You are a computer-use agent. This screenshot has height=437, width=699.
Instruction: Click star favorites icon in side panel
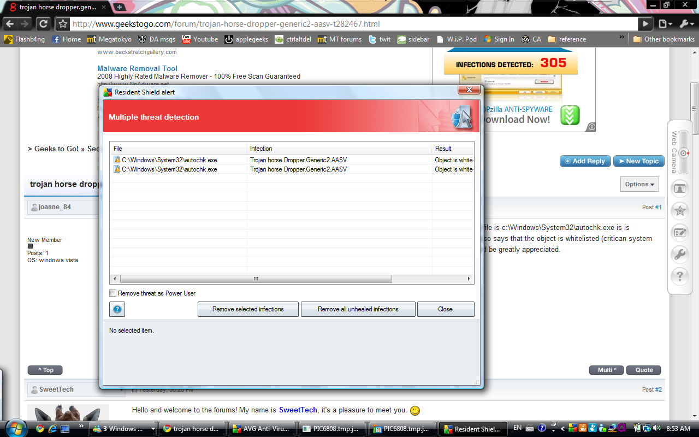[x=679, y=210]
